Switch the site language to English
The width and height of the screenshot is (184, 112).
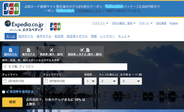tap(174, 23)
